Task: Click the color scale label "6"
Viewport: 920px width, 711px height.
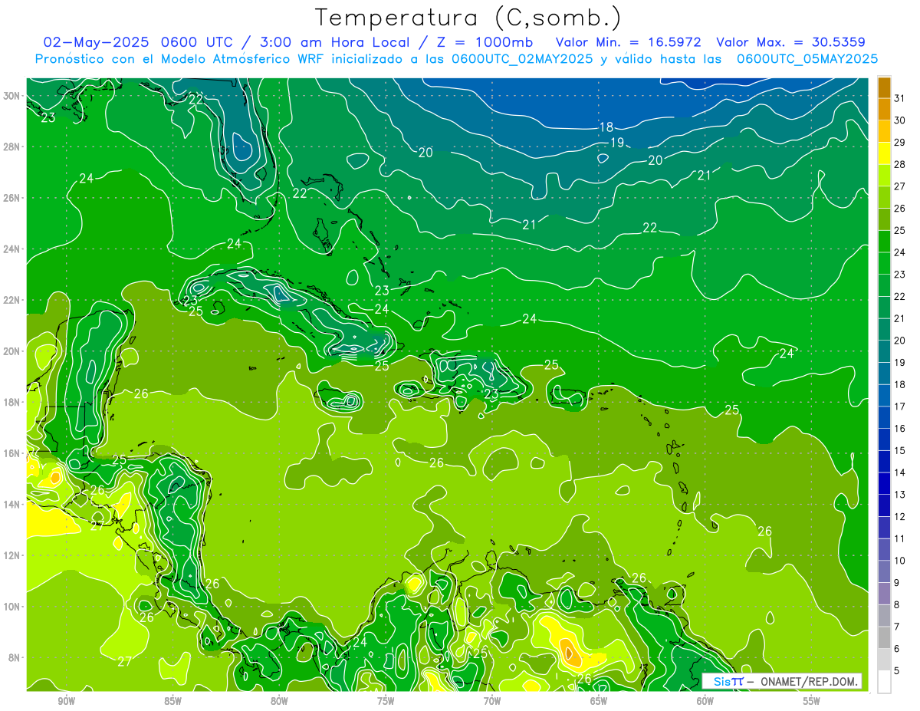Action: 898,649
